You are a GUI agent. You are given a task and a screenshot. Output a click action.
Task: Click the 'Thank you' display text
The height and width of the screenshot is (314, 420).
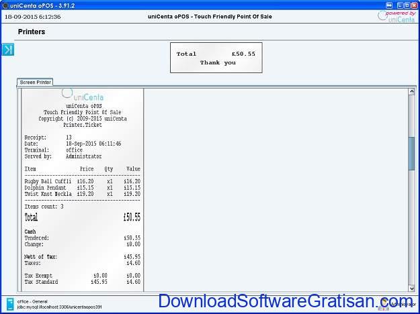[218, 62]
